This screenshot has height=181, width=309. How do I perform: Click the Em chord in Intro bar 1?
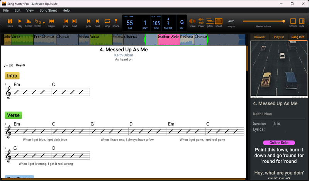tap(17, 85)
